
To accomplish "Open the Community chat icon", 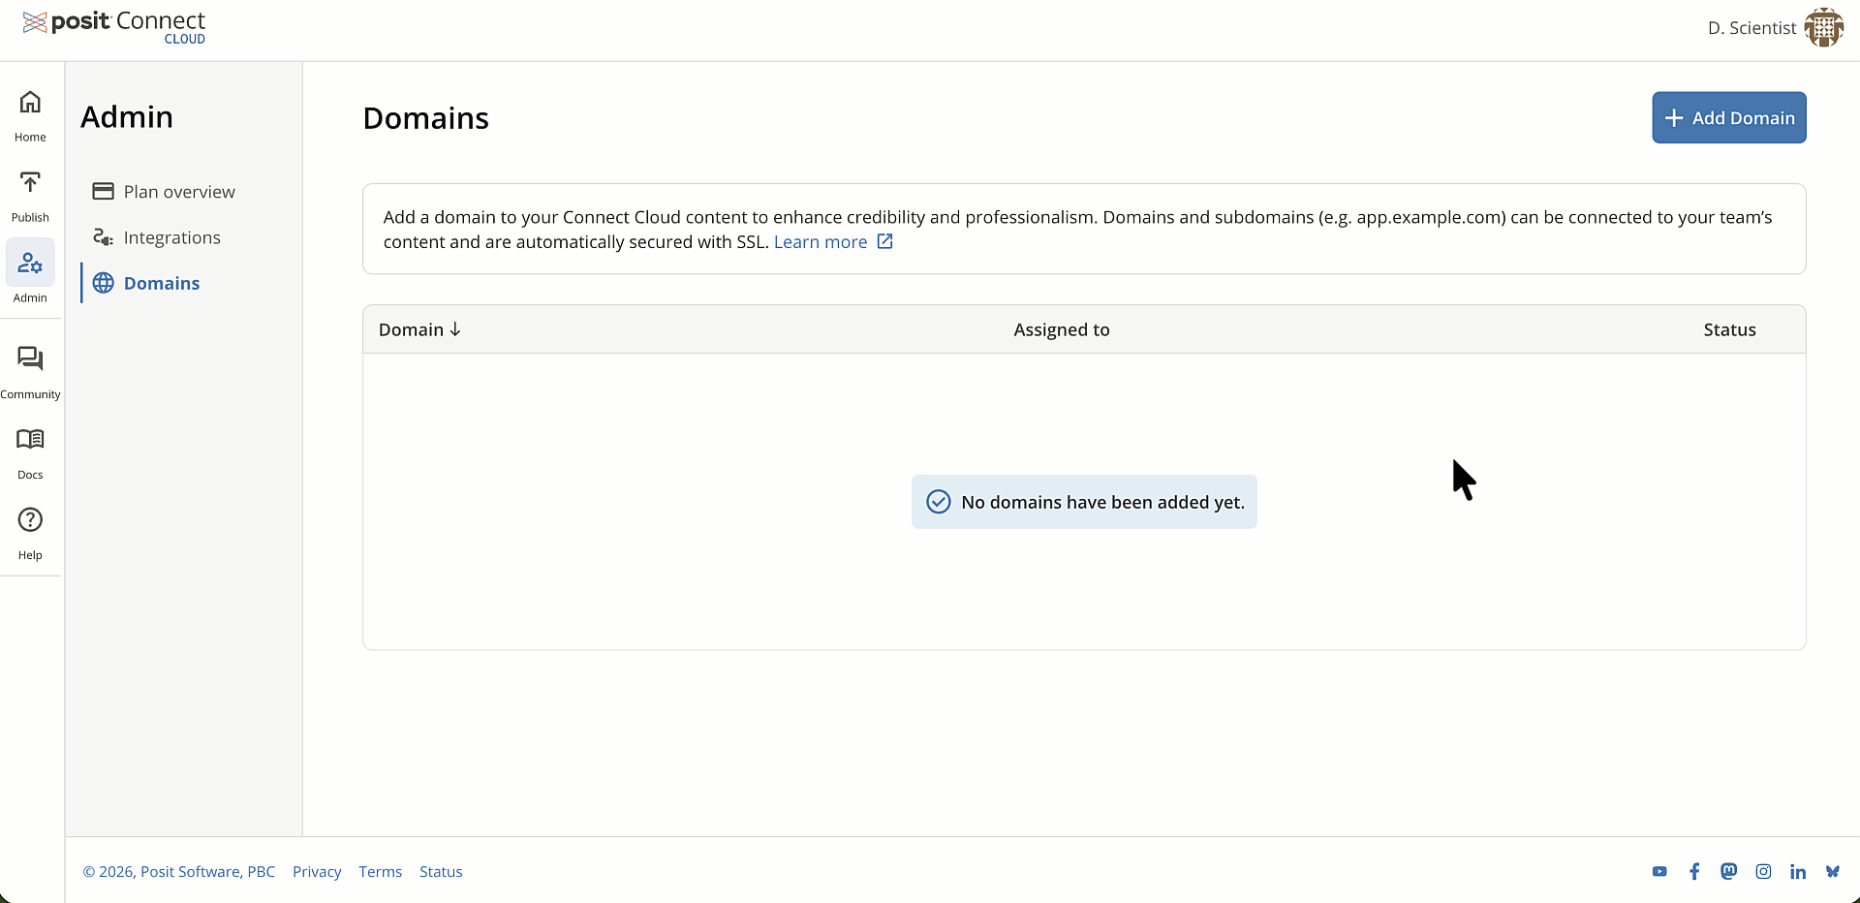I will 30,359.
